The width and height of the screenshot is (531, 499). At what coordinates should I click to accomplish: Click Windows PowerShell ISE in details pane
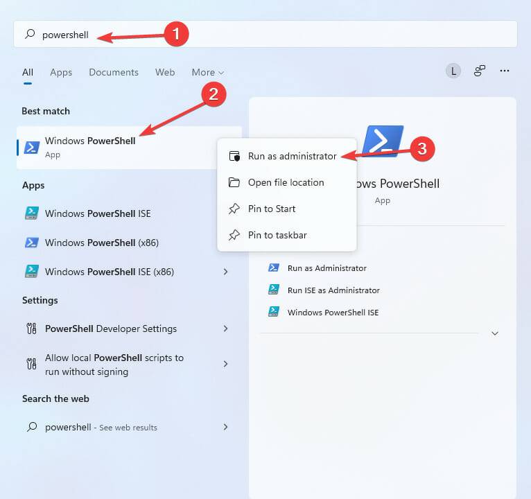pos(333,313)
